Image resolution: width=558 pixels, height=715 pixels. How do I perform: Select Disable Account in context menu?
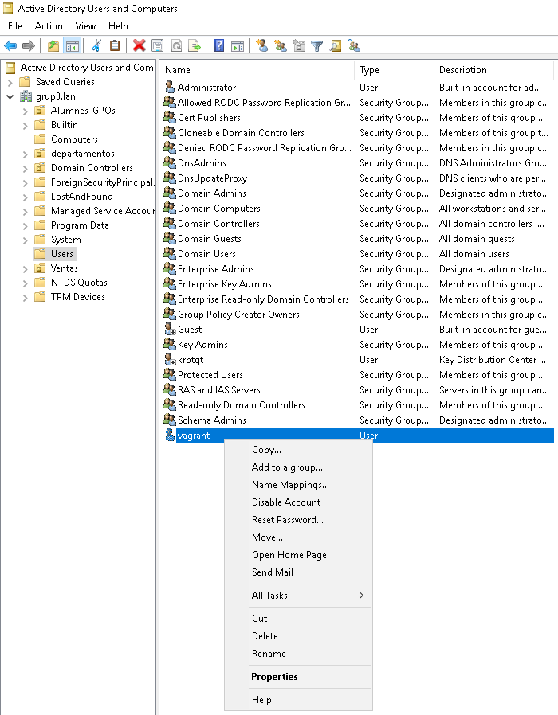(285, 502)
